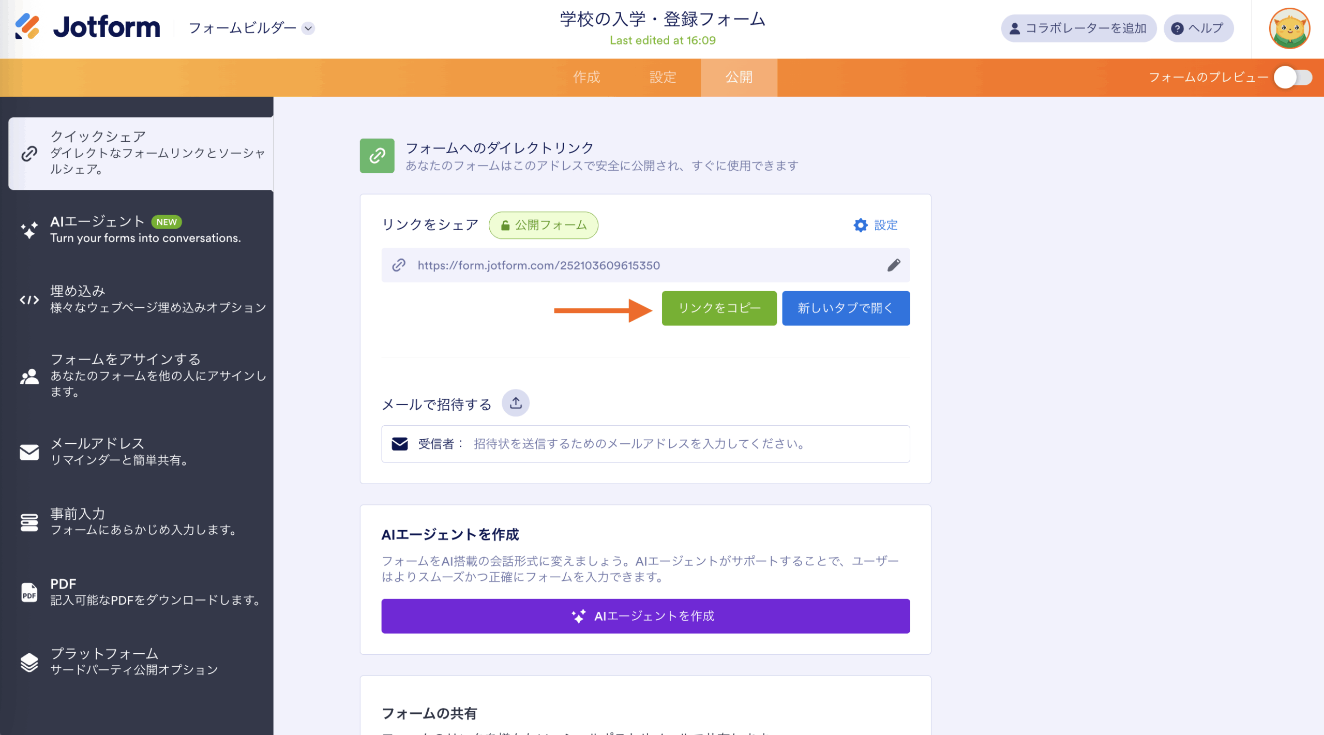Click コラボレーターを追加 button
This screenshot has height=735, width=1324.
coord(1078,28)
